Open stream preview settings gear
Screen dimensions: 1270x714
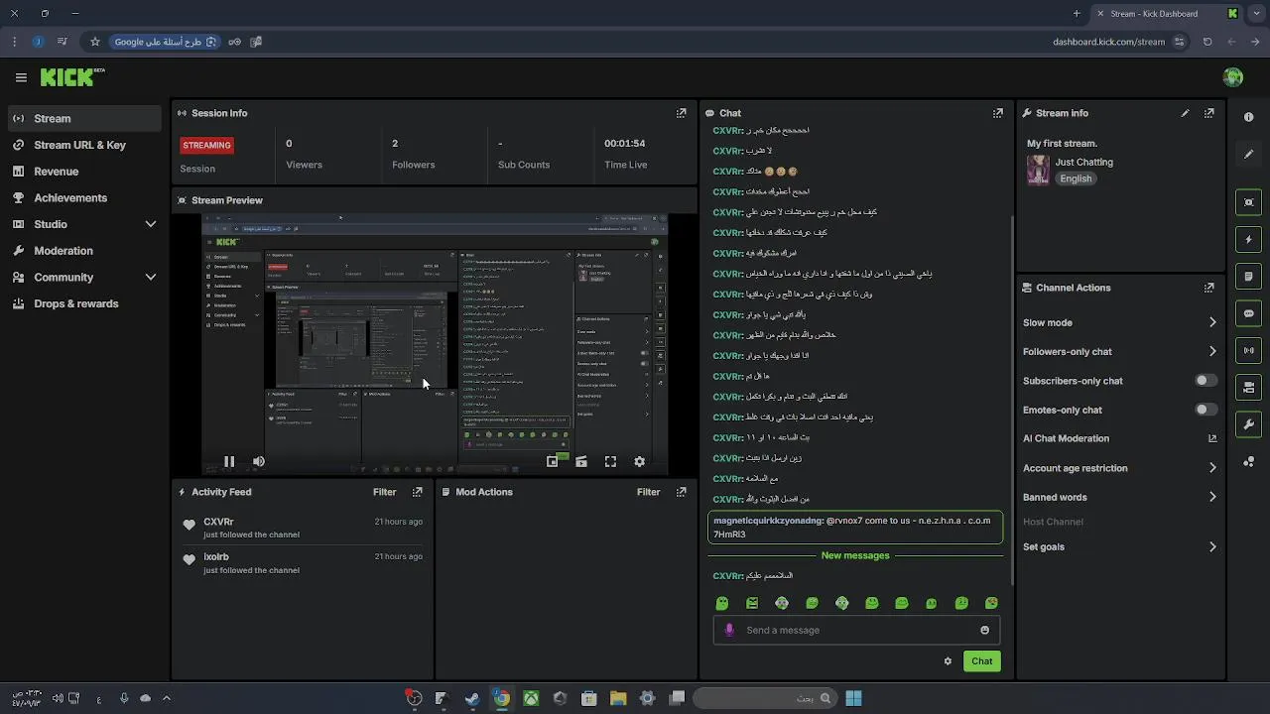coord(639,461)
